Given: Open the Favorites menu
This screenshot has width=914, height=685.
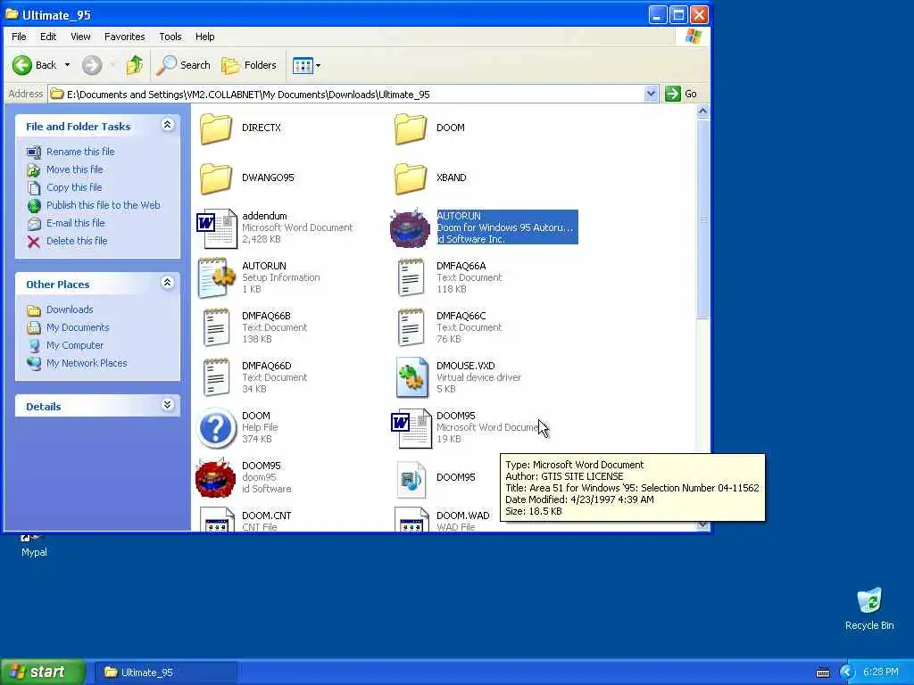Looking at the screenshot, I should point(125,37).
